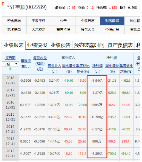Switch to the 业绩快报 sub-tab

[x=37, y=45]
